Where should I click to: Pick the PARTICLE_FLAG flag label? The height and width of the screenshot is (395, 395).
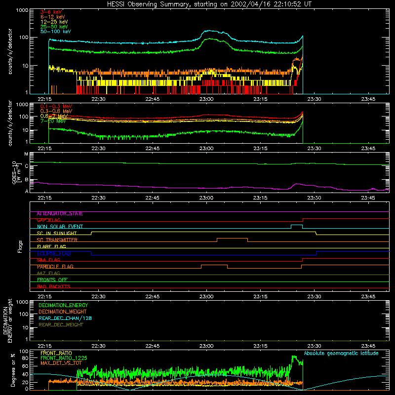tap(55, 267)
